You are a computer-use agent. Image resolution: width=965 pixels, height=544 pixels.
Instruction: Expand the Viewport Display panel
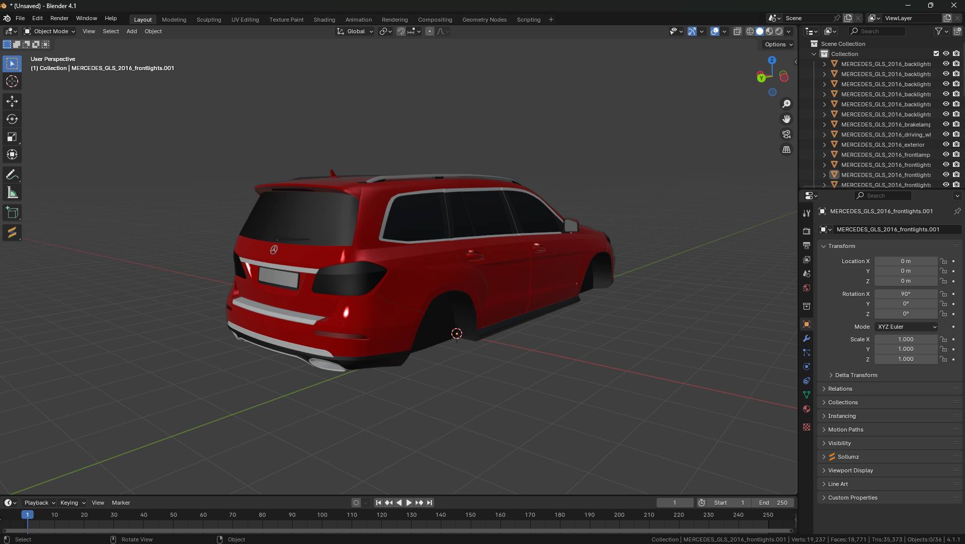(850, 470)
